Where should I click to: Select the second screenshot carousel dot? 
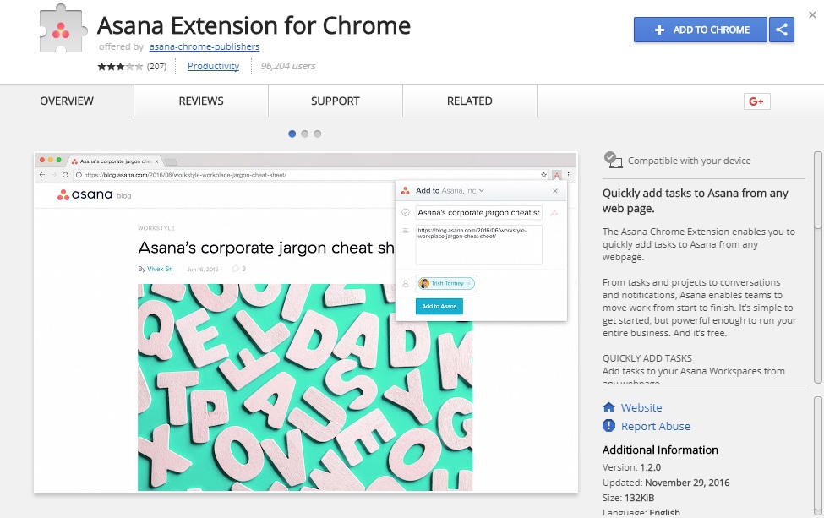[305, 134]
